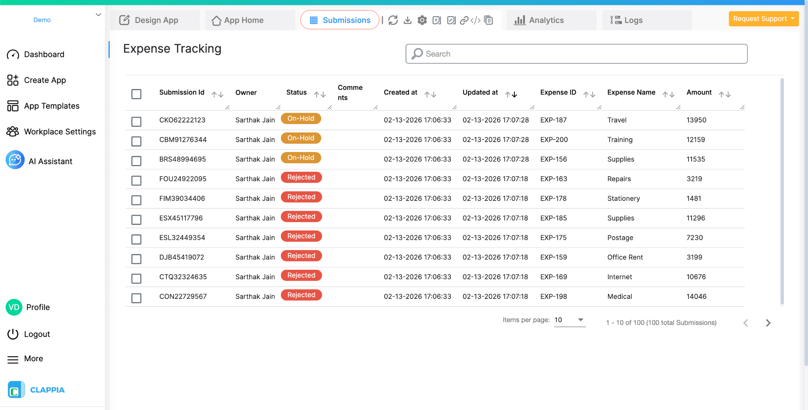This screenshot has width=808, height=410.
Task: Download submissions using the download icon
Action: click(x=408, y=20)
